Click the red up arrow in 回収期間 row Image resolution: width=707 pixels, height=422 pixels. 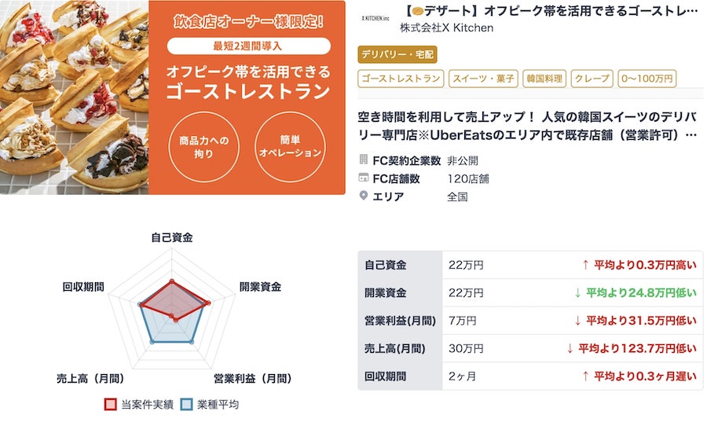pos(585,376)
